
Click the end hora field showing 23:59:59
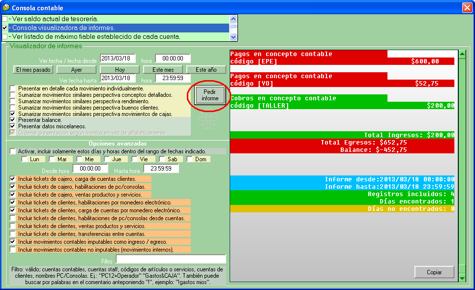click(x=173, y=78)
